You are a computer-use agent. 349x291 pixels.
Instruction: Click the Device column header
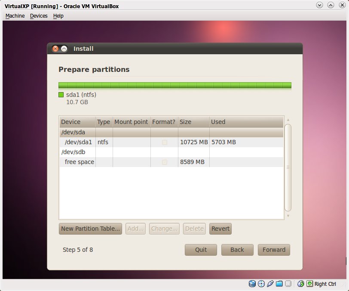click(x=77, y=122)
